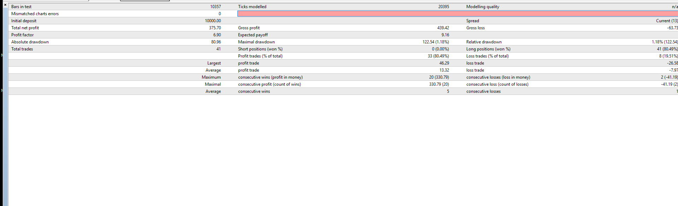Screen dimensions: 678x206
Task: Select the short positions value '0 (0.00%)'
Action: click(x=441, y=49)
